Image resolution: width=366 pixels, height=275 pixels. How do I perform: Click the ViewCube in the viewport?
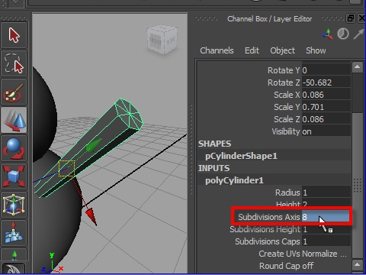tap(162, 40)
